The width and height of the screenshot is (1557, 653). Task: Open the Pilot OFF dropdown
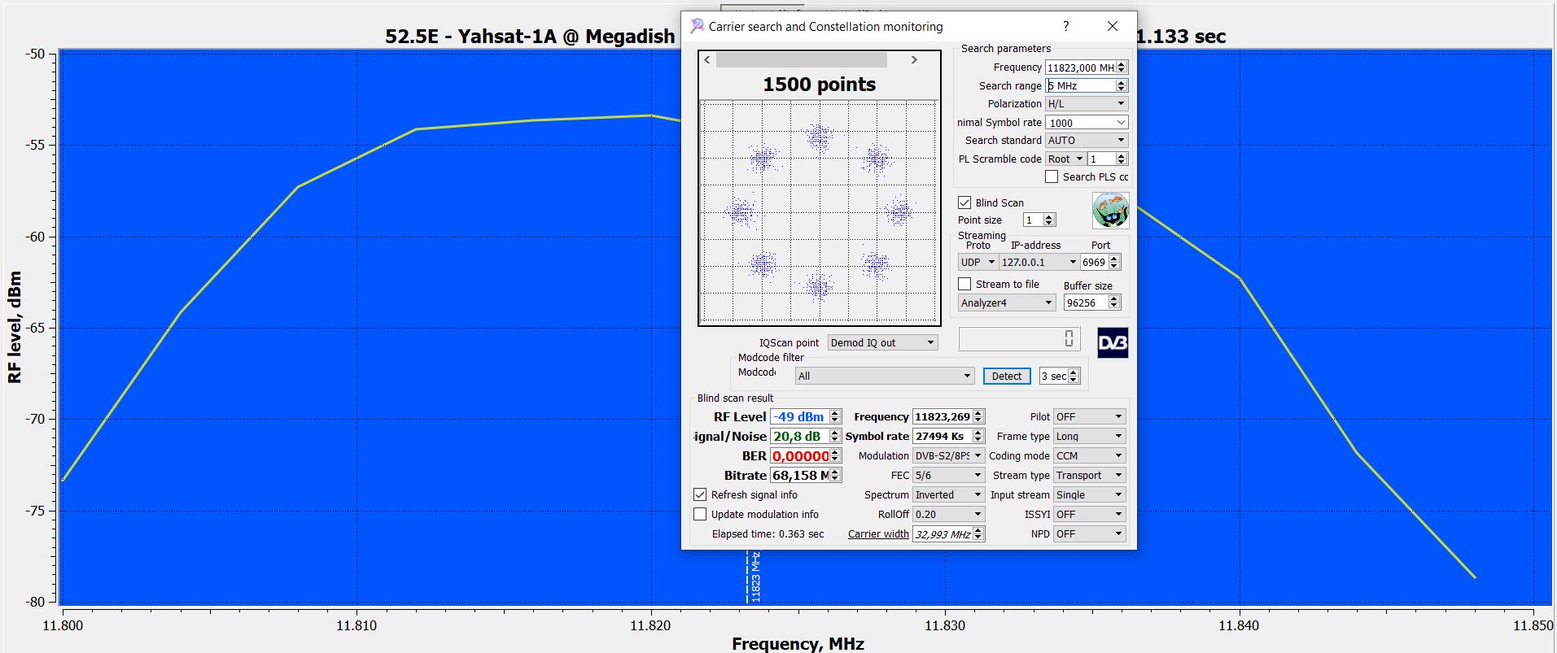point(1090,416)
